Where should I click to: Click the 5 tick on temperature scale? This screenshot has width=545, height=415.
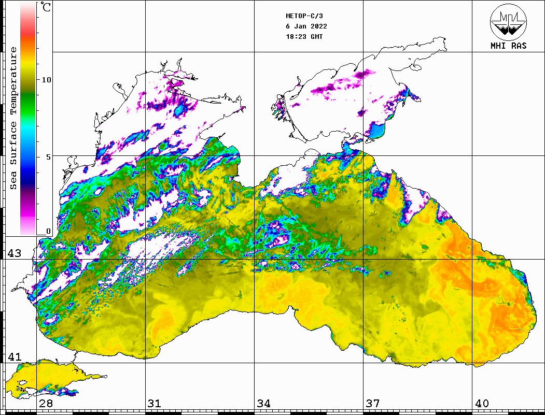[48, 156]
